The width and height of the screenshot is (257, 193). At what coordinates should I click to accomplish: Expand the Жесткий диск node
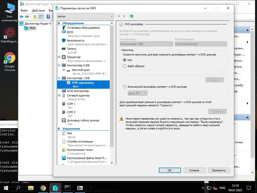[64, 70]
